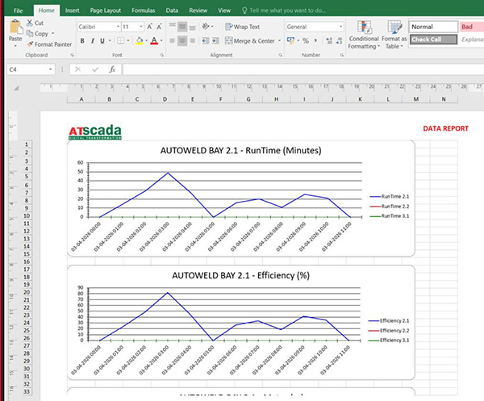Click the Insert Function fx icon
Viewport: 484px width, 401px height.
pyautogui.click(x=113, y=69)
